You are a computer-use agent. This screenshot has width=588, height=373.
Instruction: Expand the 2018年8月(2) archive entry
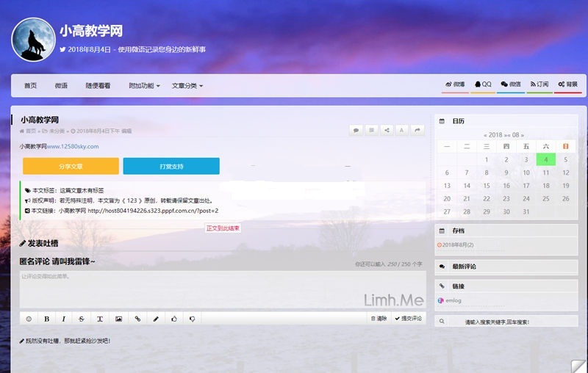pyautogui.click(x=457, y=245)
